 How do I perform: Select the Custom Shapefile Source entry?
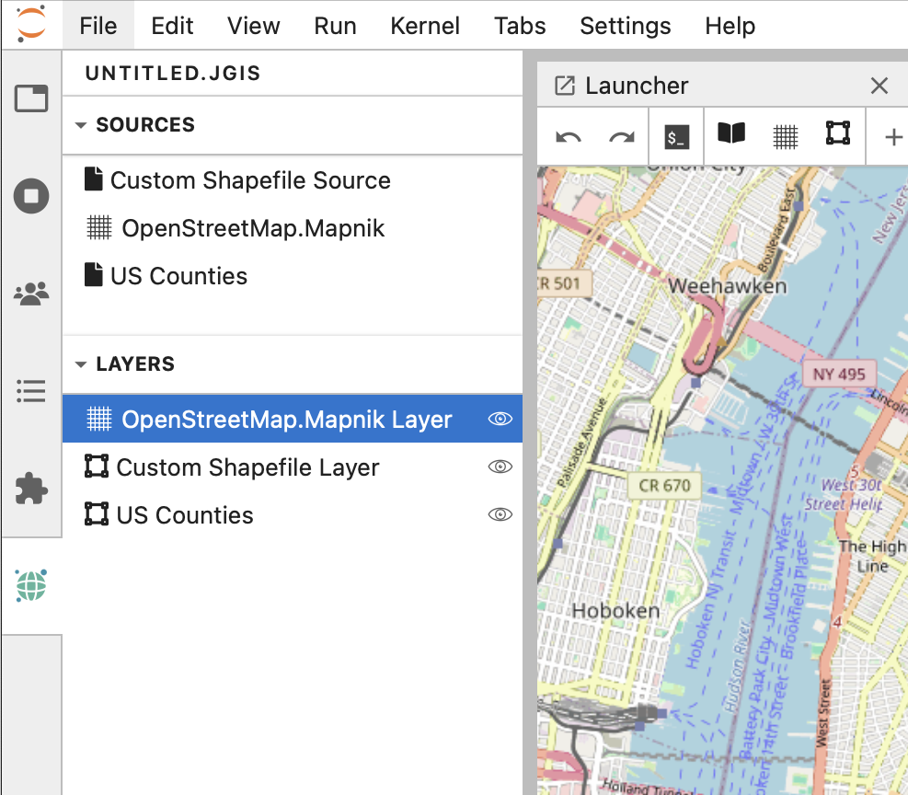(x=249, y=180)
